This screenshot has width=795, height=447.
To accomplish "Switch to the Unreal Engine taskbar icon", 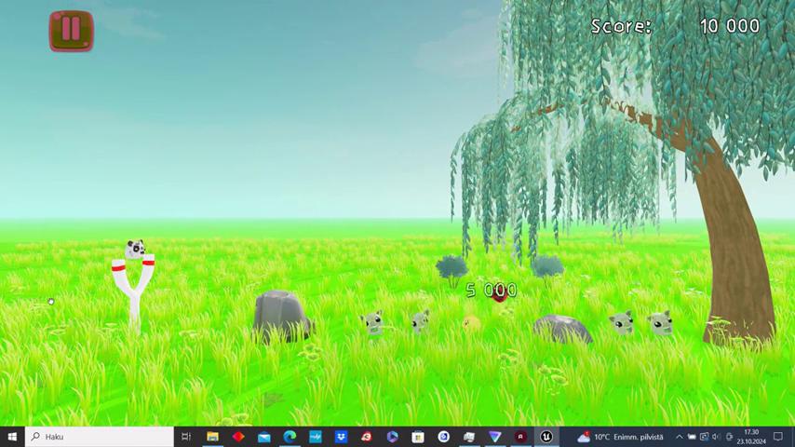I will (x=546, y=436).
